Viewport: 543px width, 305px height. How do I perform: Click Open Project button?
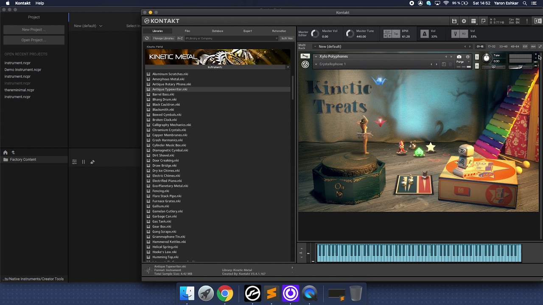pyautogui.click(x=34, y=40)
